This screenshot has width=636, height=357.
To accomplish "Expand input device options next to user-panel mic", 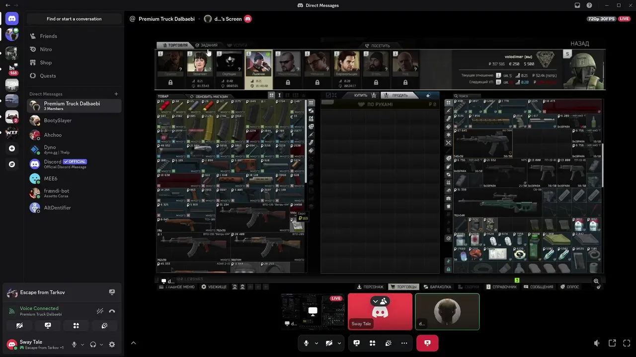I will pyautogui.click(x=82, y=345).
